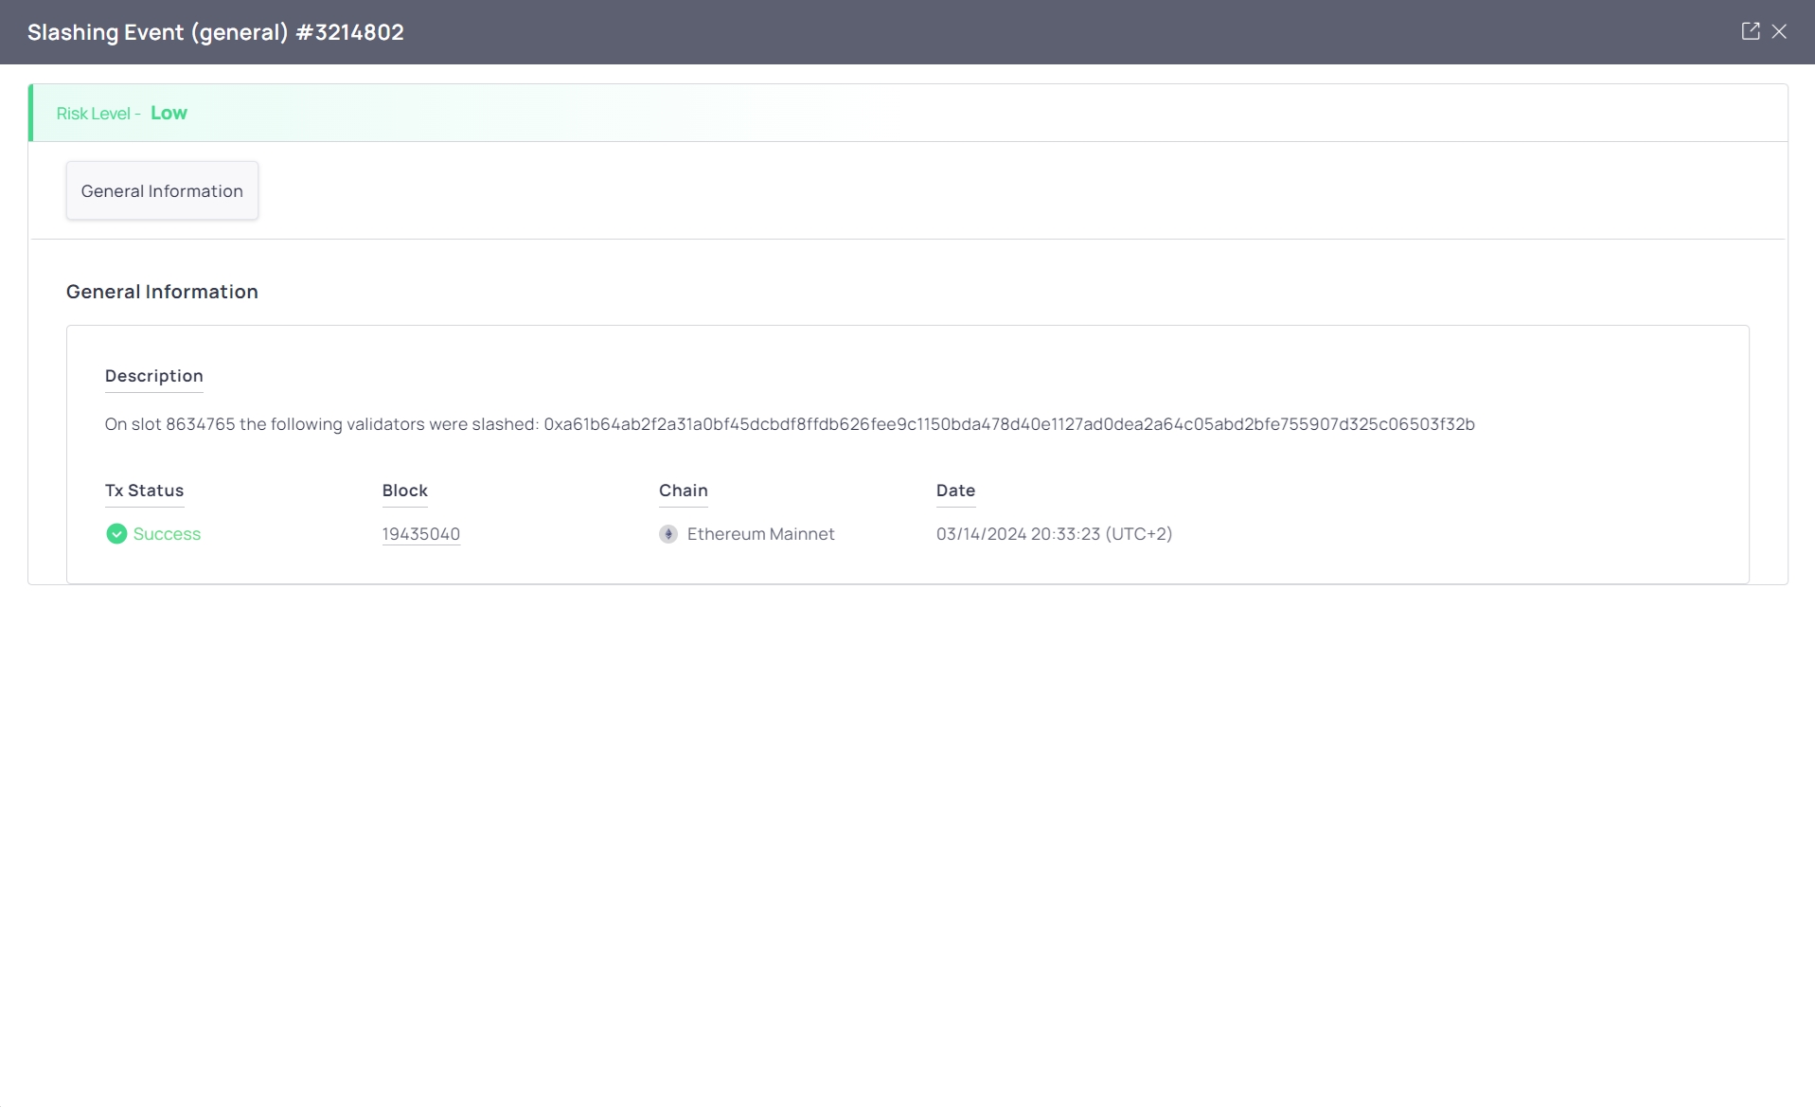Image resolution: width=1815 pixels, height=1107 pixels.
Task: Click the Block column label
Action: click(404, 491)
